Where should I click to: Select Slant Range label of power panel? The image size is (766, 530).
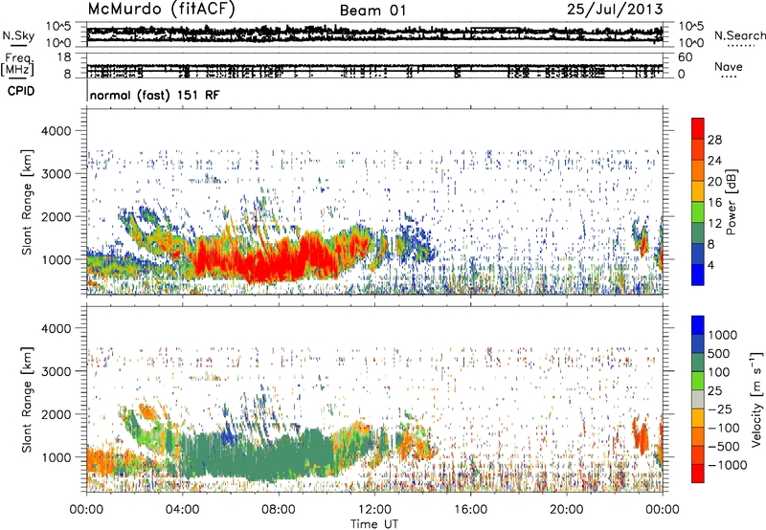(x=27, y=202)
